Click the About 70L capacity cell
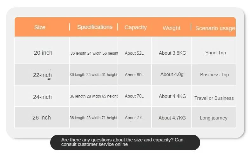The height and width of the screenshot is (157, 251). point(134,96)
